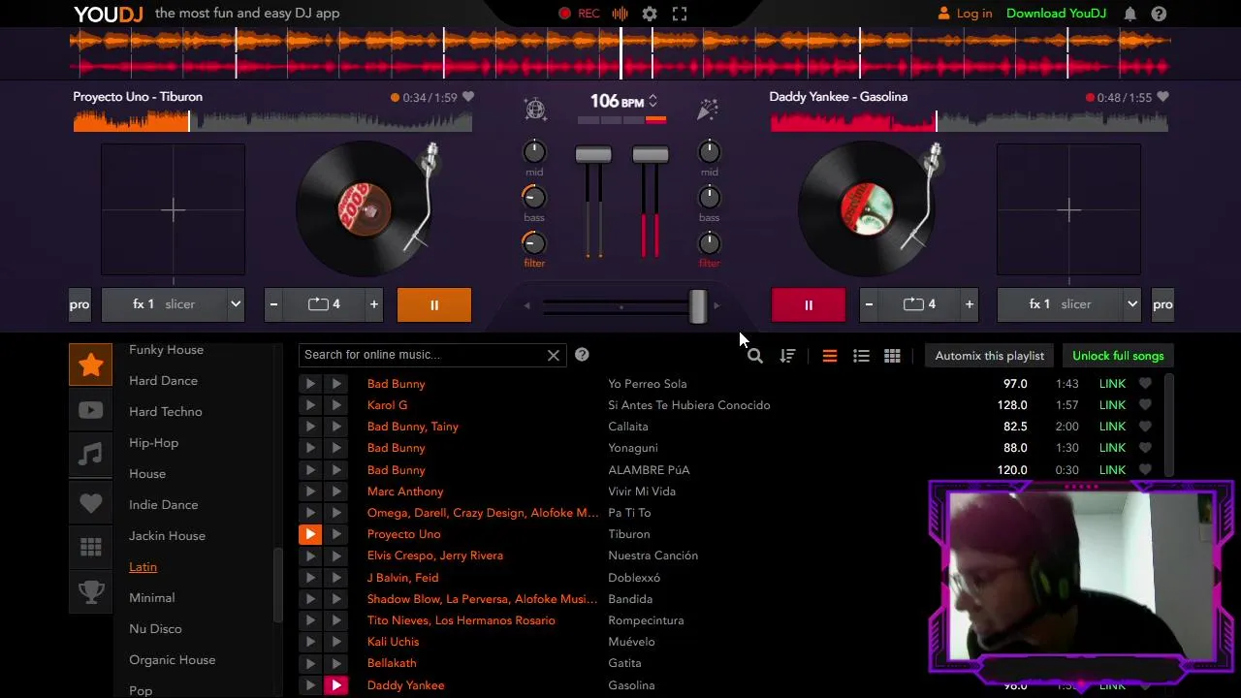
Task: Favorite the Callaita track heart
Action: (1145, 427)
